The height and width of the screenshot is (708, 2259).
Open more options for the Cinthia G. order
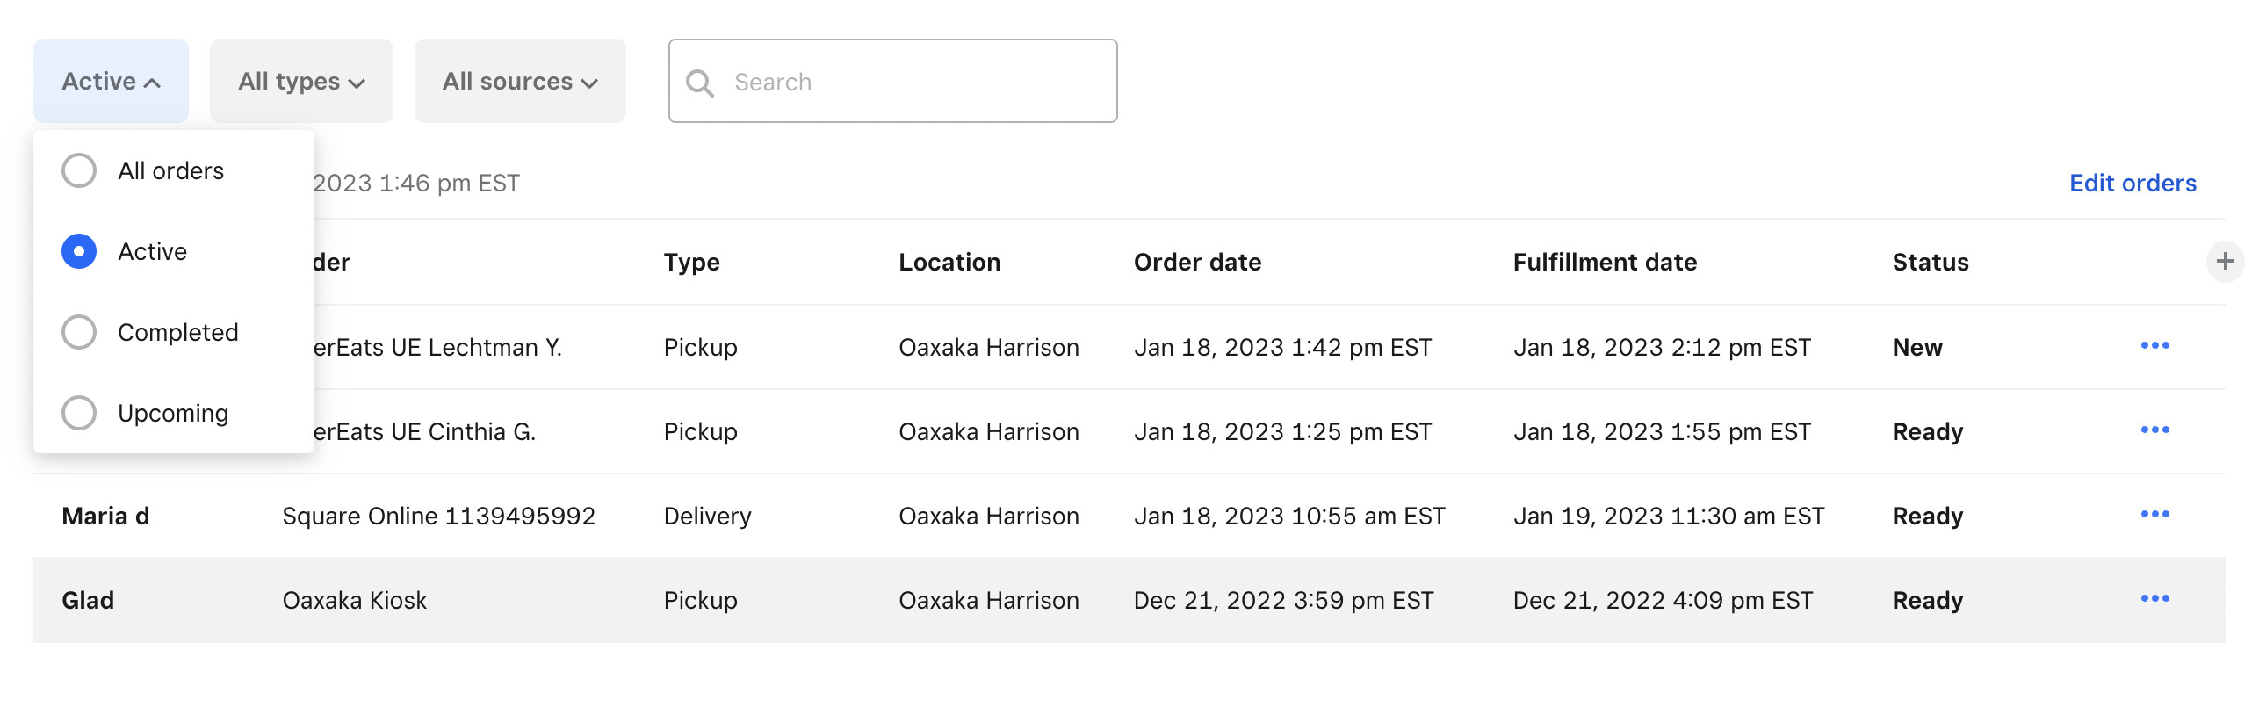[2154, 430]
